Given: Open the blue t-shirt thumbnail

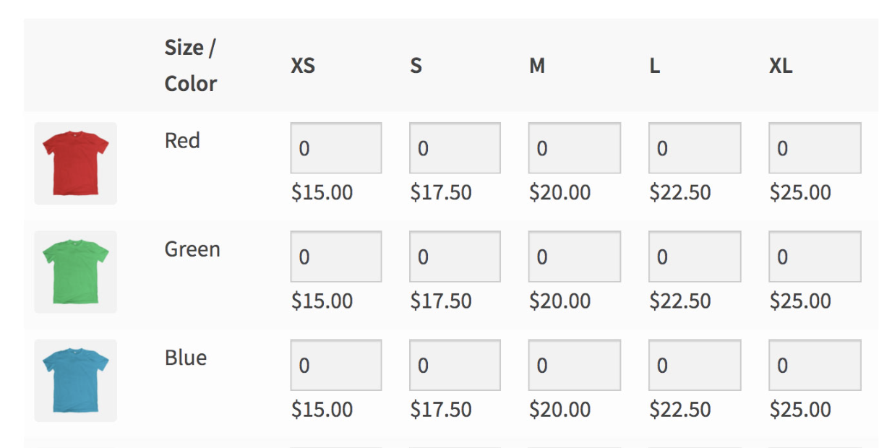Looking at the screenshot, I should coord(75,380).
